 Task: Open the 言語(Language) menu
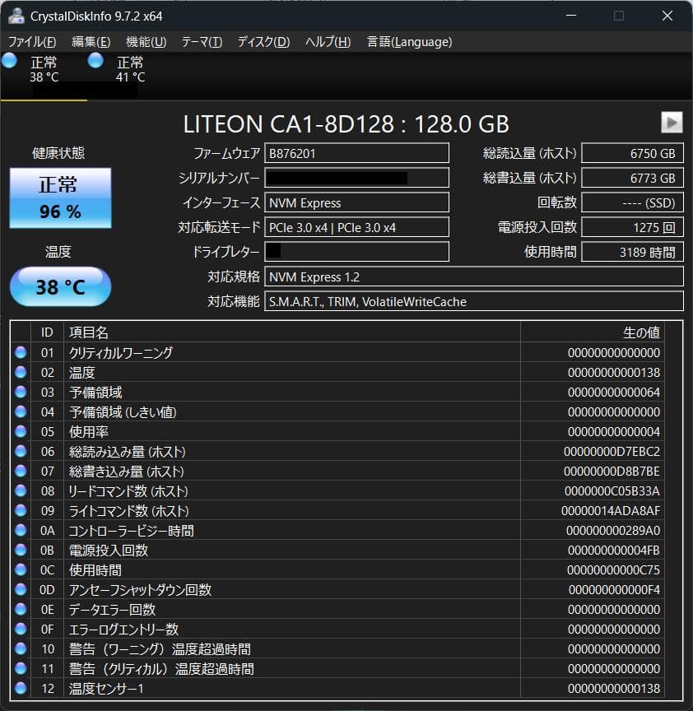pyautogui.click(x=412, y=41)
